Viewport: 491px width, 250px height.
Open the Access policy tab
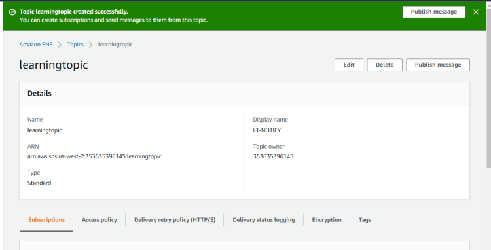pos(100,220)
